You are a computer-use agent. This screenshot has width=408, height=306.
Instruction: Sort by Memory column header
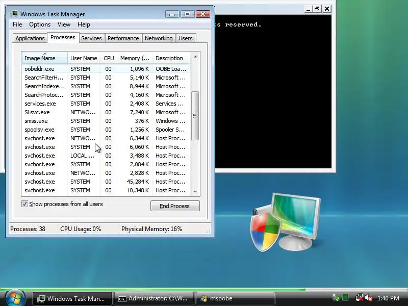pos(135,58)
